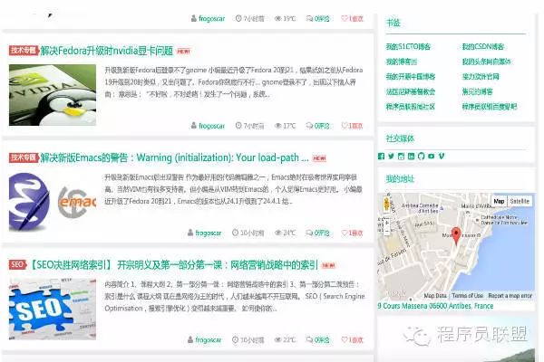This screenshot has height=362, width=544.
Task: Click the red SEO category tag
Action: click(x=17, y=265)
